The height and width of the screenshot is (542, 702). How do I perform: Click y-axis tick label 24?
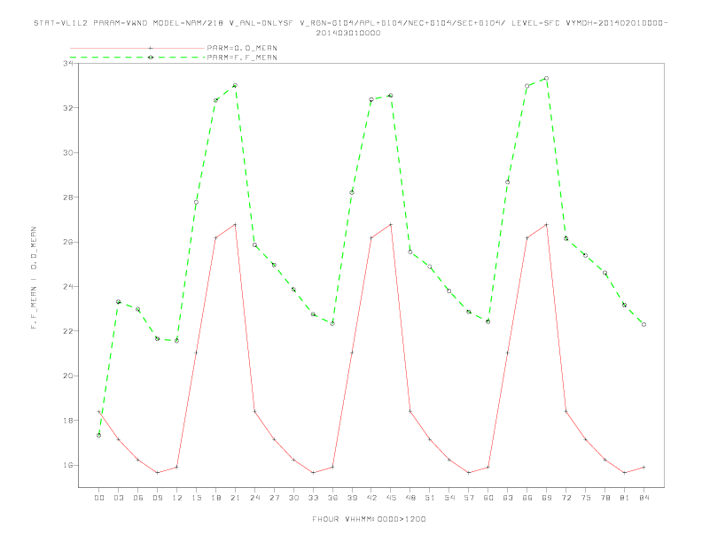[x=68, y=287]
